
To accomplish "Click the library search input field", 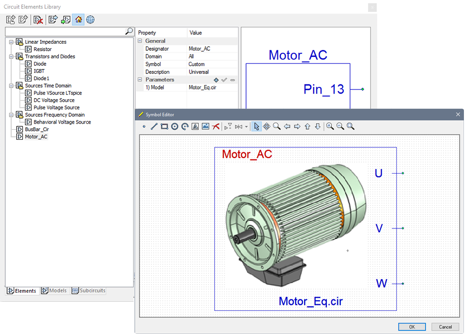I will pyautogui.click(x=65, y=31).
